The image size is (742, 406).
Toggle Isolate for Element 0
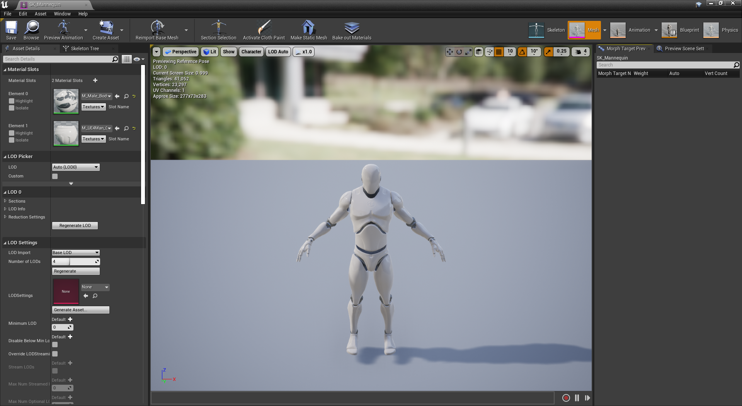pos(12,108)
